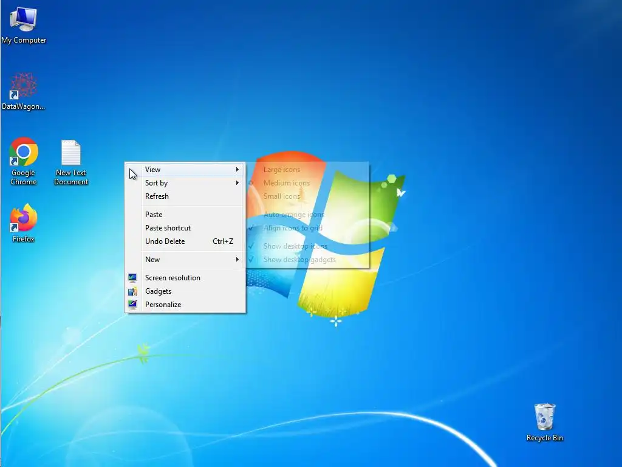Image resolution: width=622 pixels, height=467 pixels.
Task: Select the DataWagon shortcut icon
Action: tap(24, 91)
